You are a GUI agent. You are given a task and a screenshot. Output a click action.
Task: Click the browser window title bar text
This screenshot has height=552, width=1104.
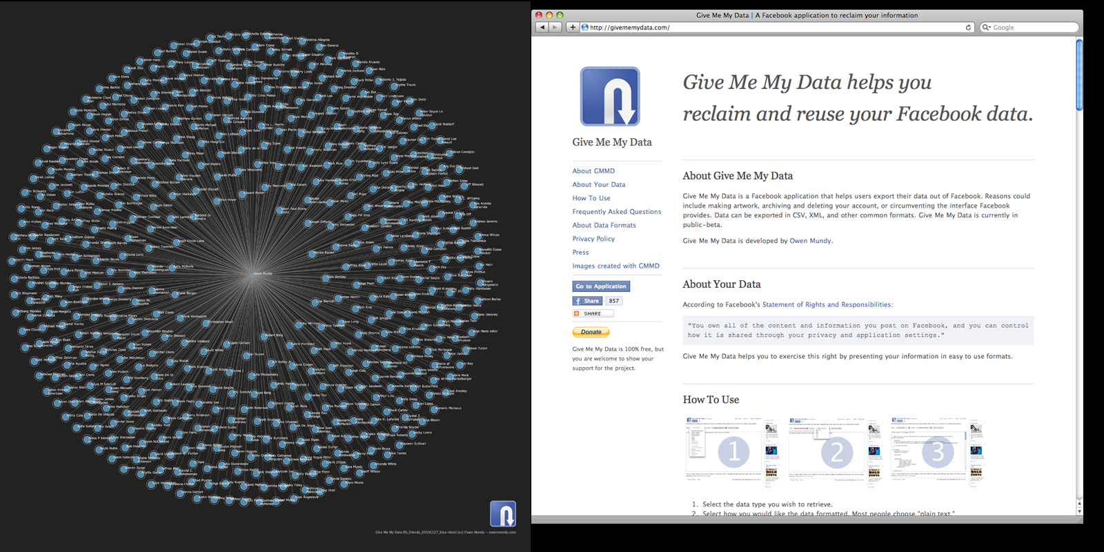click(807, 15)
